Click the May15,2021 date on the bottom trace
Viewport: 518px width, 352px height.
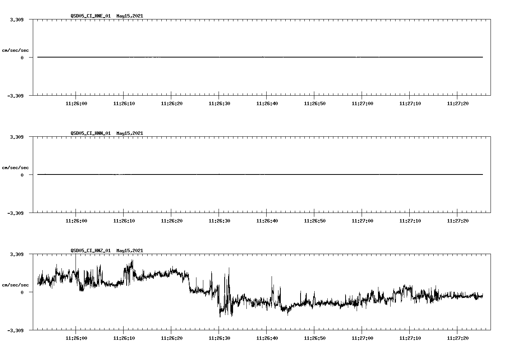129,251
